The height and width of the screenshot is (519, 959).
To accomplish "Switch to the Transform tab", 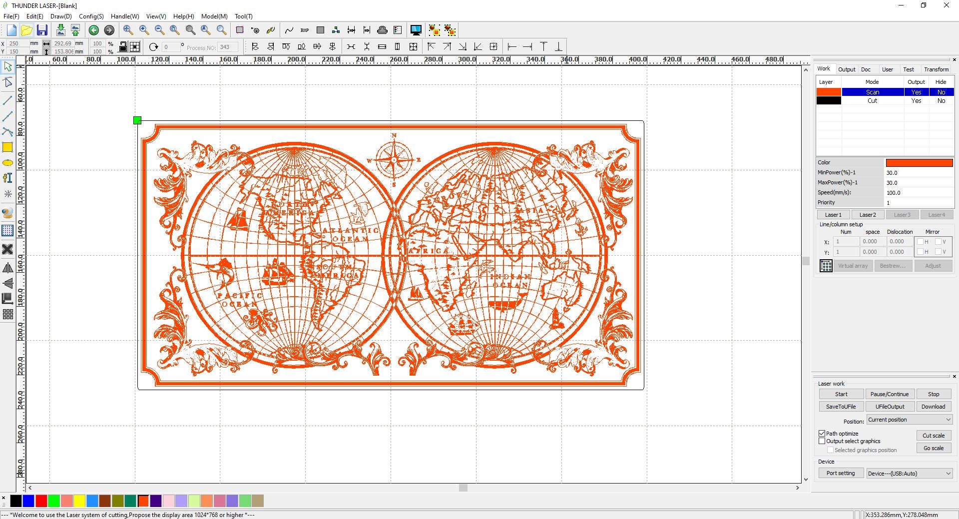I will [936, 69].
